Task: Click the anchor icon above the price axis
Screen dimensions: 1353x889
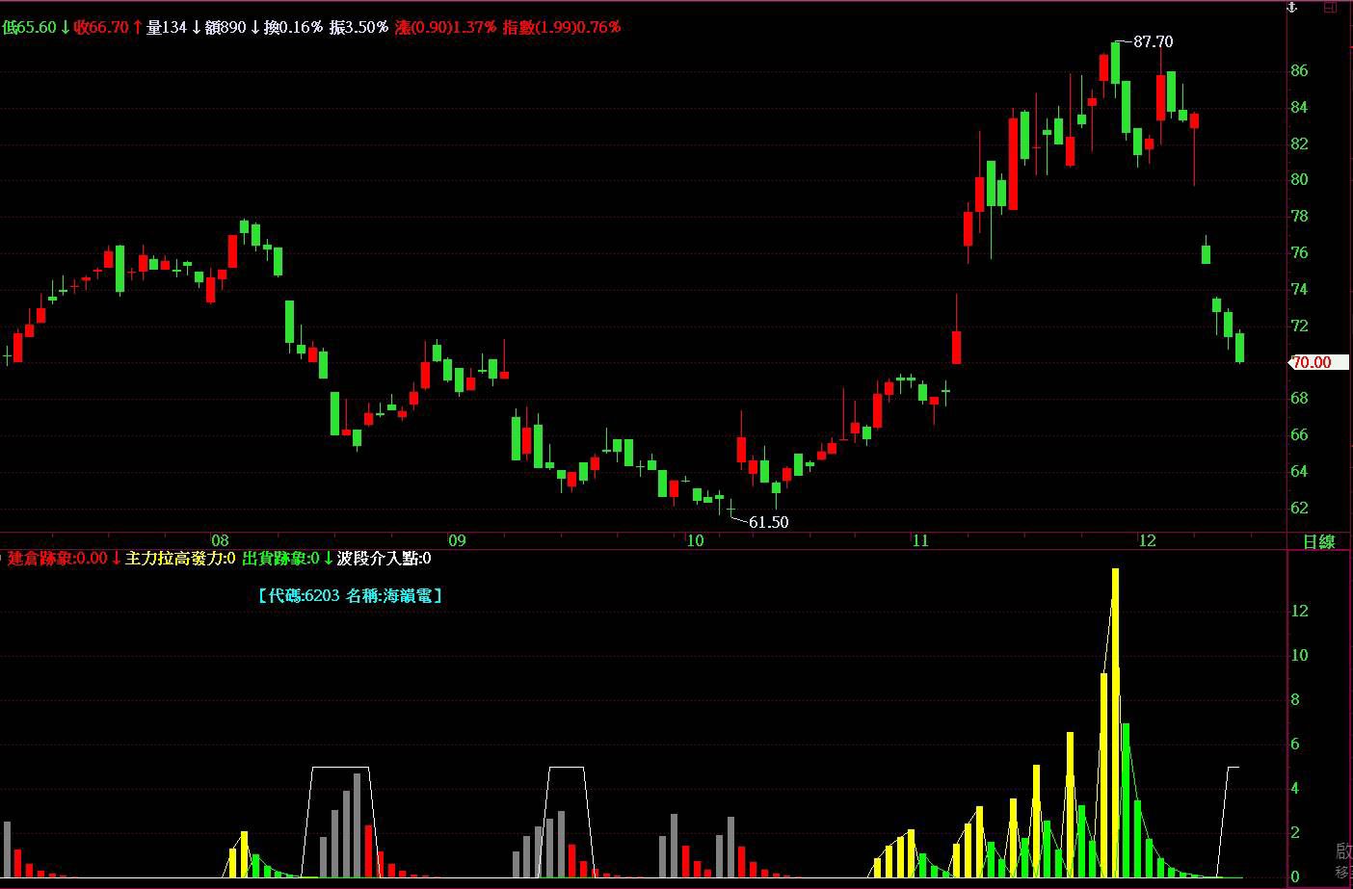Action: coord(1293,7)
